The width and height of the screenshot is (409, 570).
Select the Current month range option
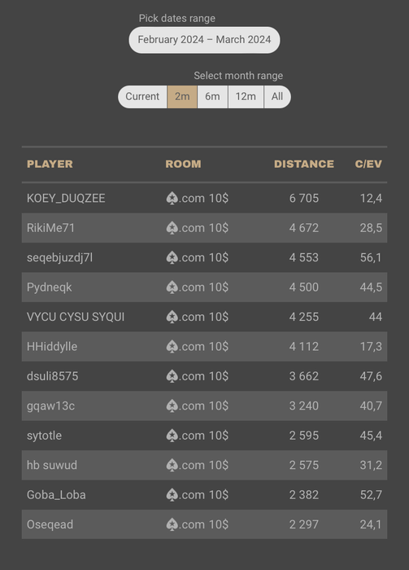pyautogui.click(x=142, y=97)
